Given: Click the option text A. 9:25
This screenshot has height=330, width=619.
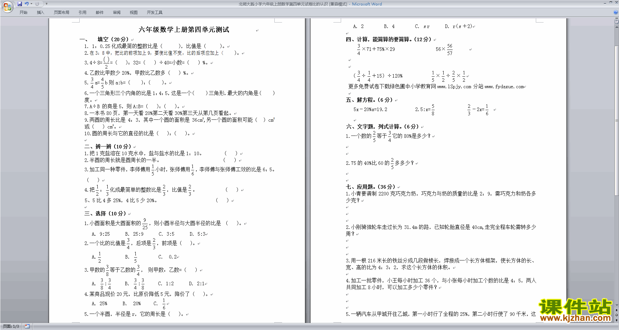Looking at the screenshot, I should pyautogui.click(x=101, y=234).
